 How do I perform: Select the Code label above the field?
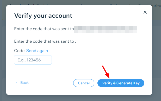tap(19, 51)
